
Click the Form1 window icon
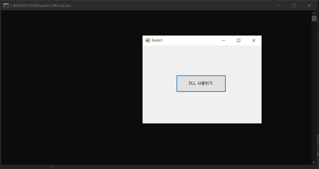pyautogui.click(x=148, y=40)
